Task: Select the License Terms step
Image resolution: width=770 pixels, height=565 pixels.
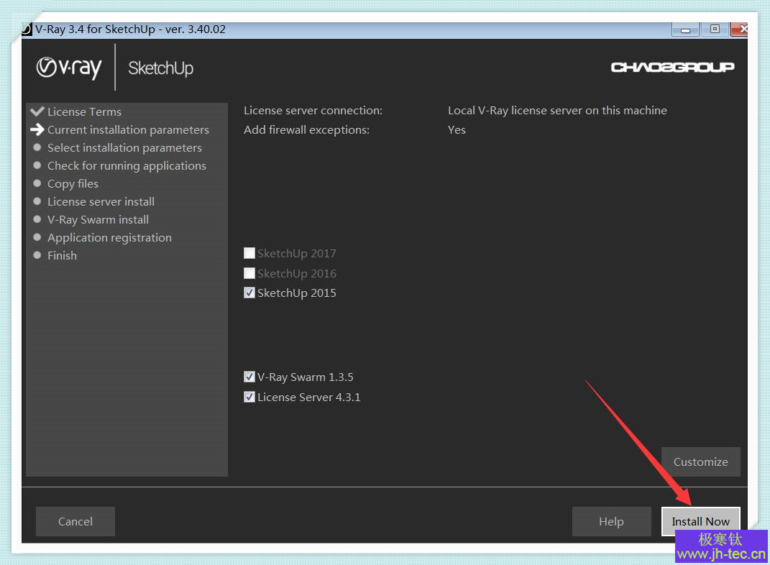Action: (84, 111)
